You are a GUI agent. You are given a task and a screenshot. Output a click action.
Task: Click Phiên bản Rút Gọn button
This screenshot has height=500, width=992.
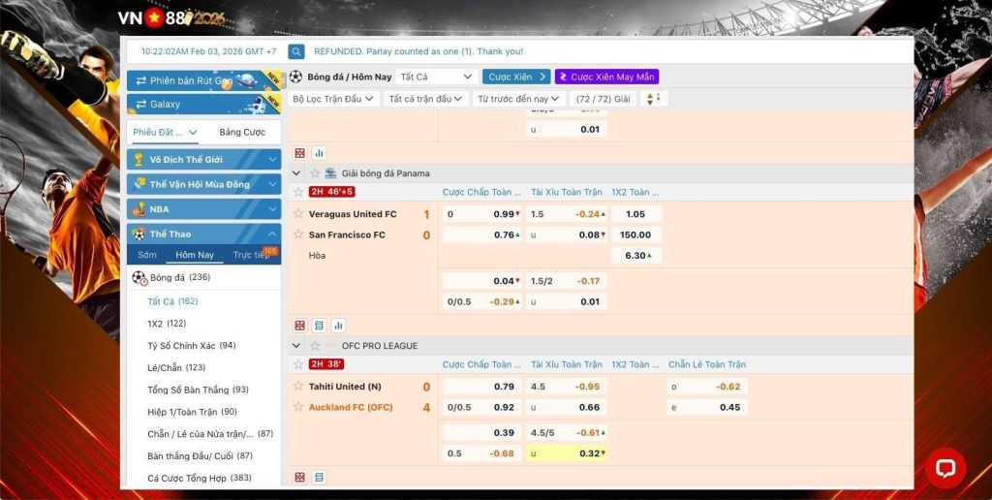pyautogui.click(x=203, y=80)
